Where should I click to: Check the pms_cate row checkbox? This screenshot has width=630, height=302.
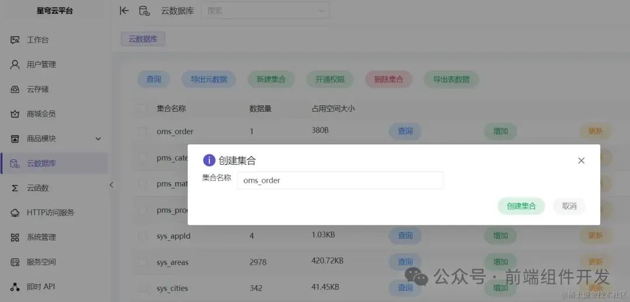[142, 158]
